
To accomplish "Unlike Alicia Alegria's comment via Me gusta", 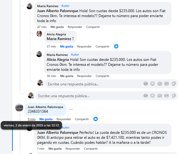I will click(67, 47).
